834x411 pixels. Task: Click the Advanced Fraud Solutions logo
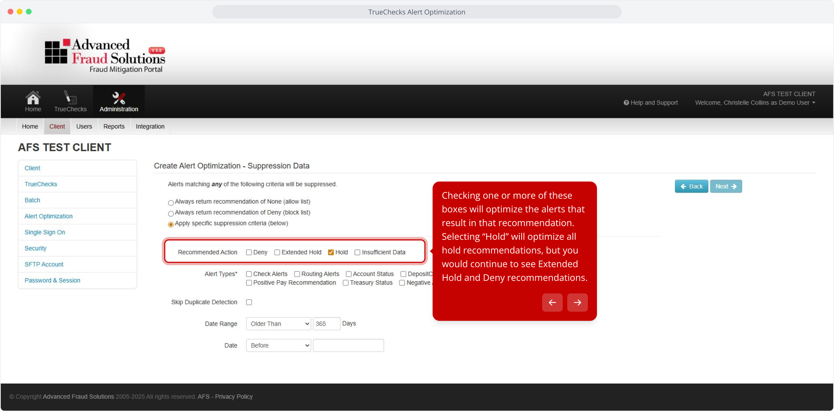[x=105, y=56]
